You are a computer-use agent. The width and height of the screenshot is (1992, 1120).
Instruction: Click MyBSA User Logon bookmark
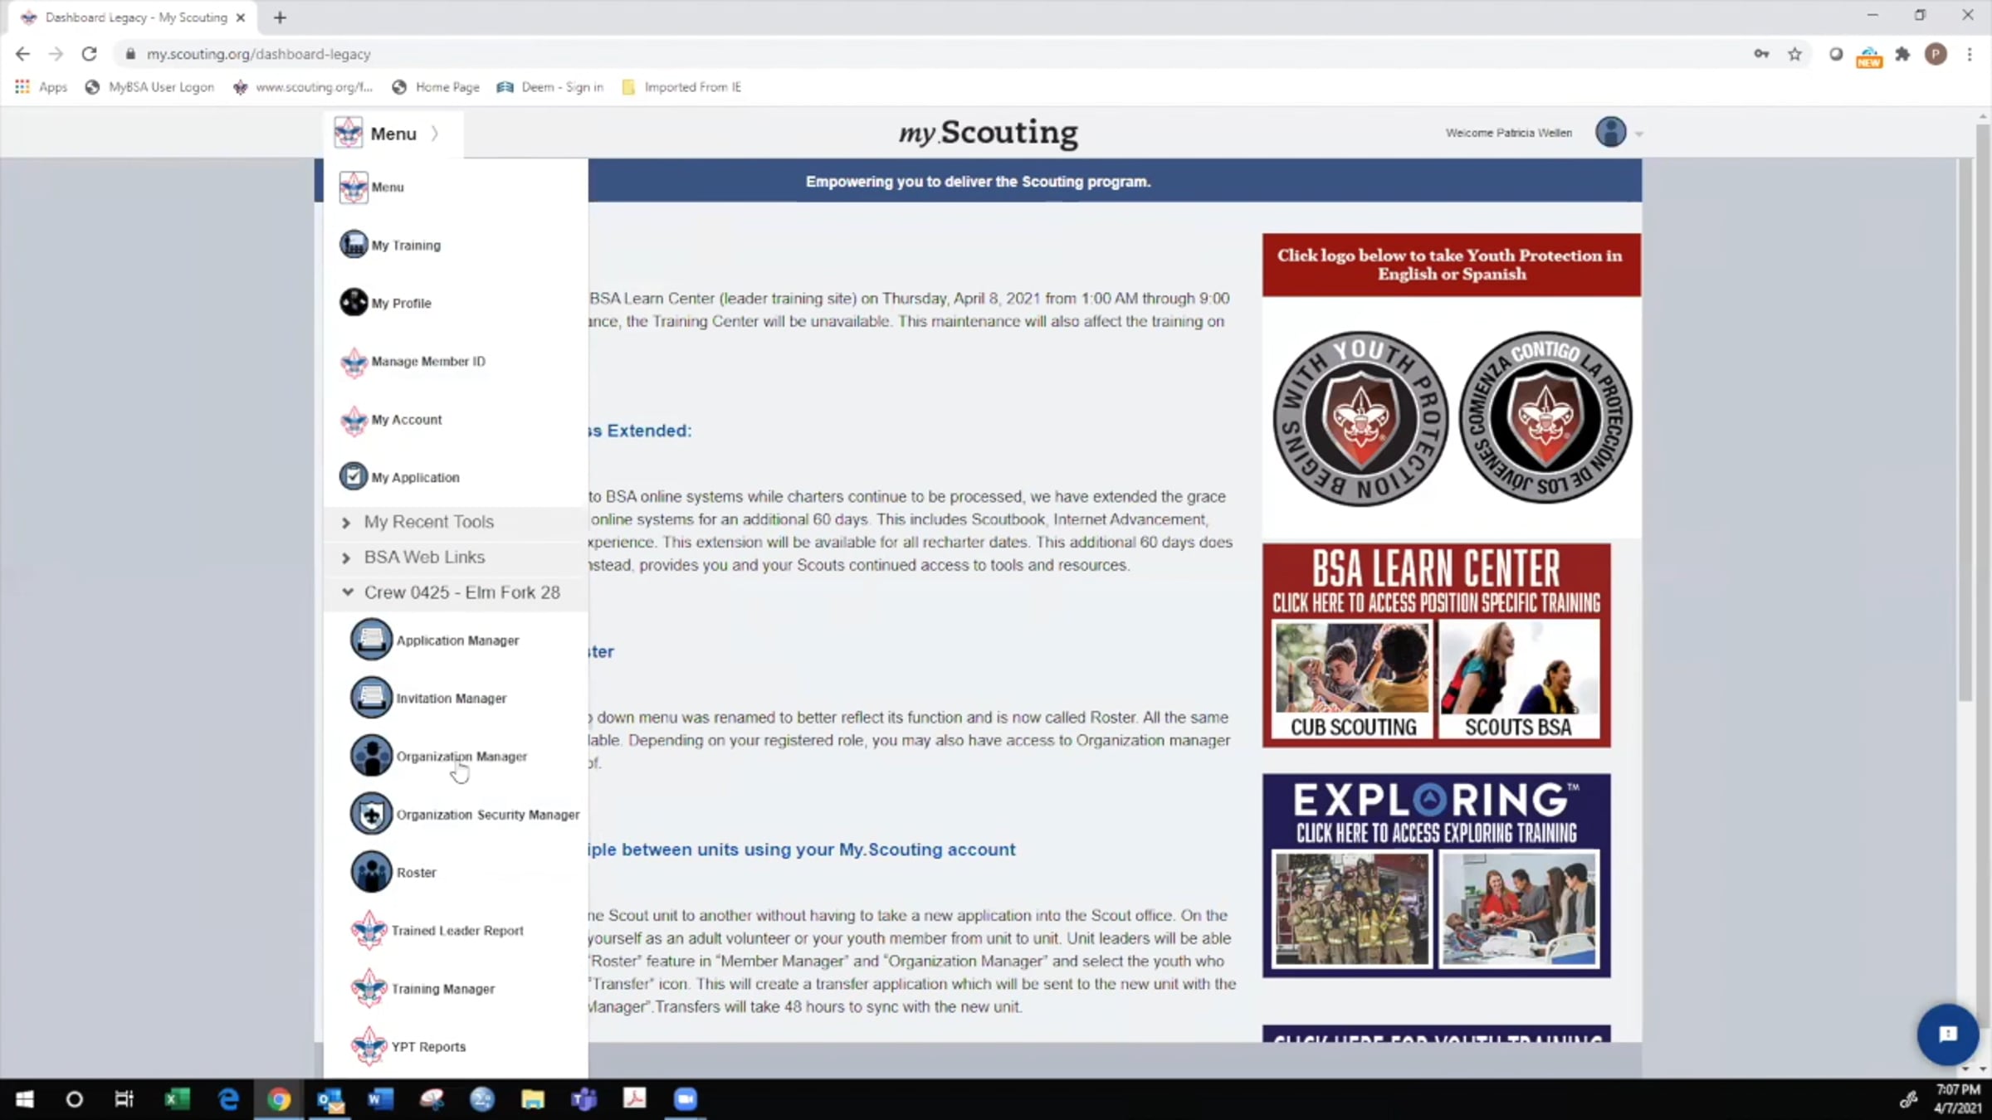[x=149, y=87]
